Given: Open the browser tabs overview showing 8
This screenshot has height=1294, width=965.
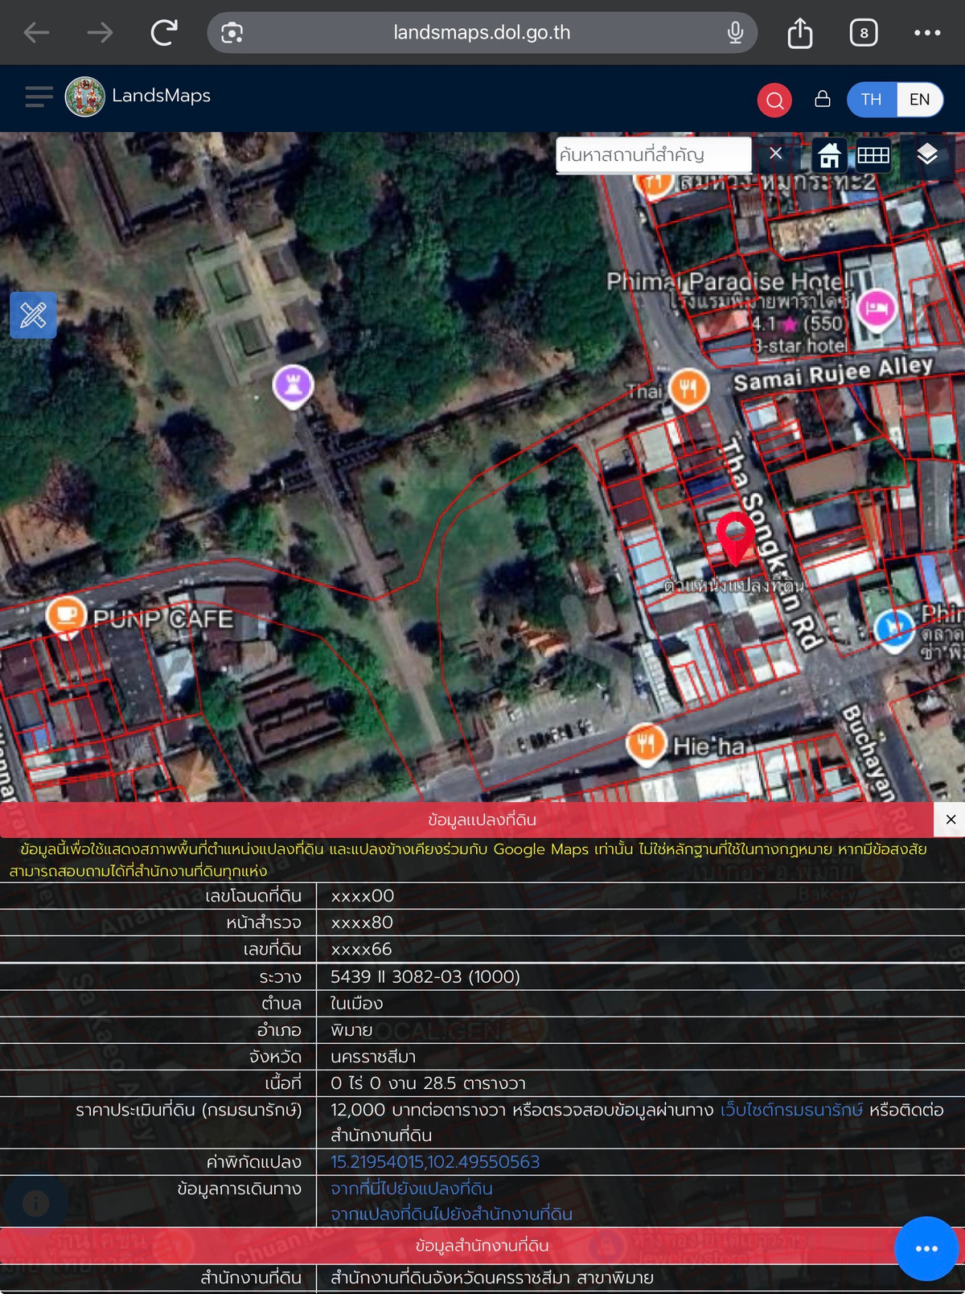Looking at the screenshot, I should click(863, 33).
